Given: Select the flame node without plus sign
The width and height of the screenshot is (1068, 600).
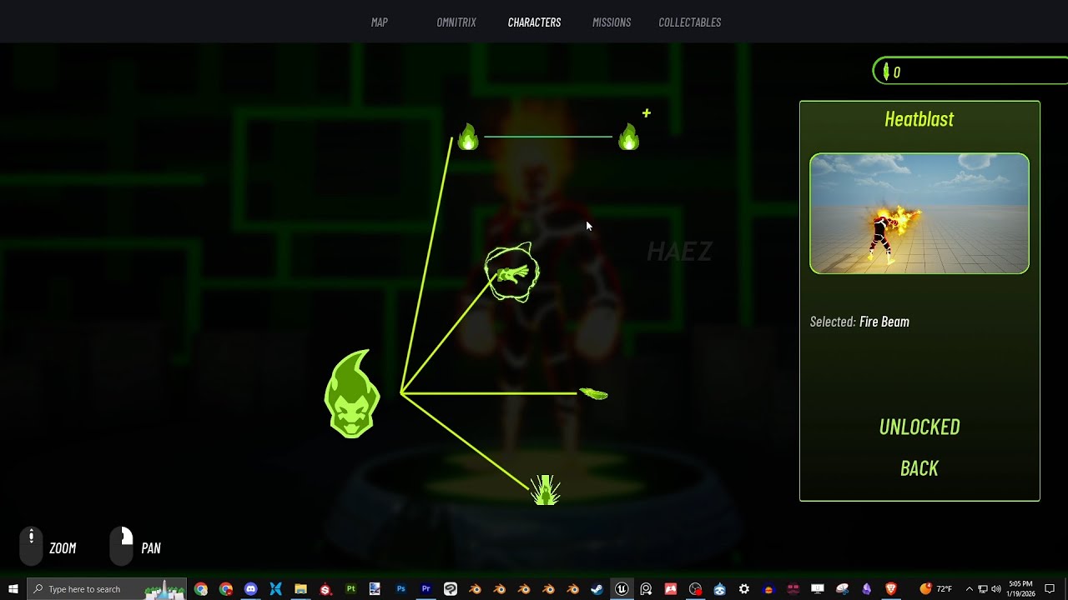Looking at the screenshot, I should [468, 136].
